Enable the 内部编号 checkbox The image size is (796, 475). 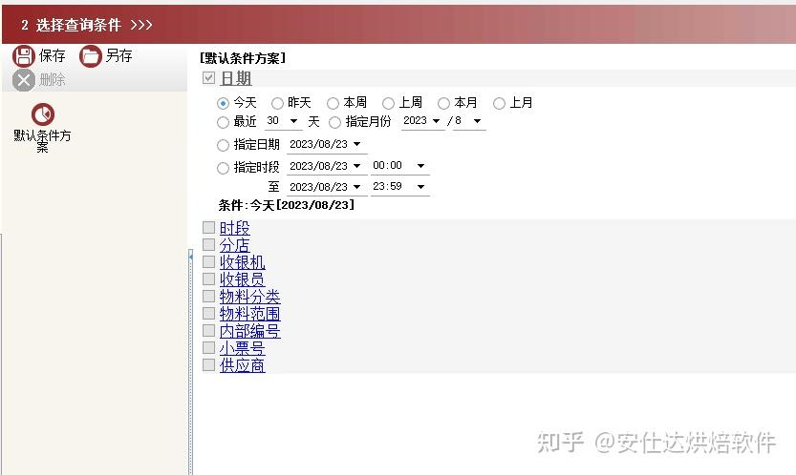pyautogui.click(x=208, y=330)
